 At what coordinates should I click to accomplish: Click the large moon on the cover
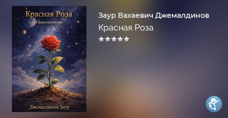click(29, 22)
